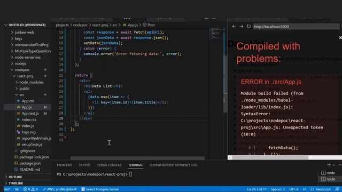This screenshot has height=192, width=342.
Task: Reload the localhost preview page
Action: point(248,27)
